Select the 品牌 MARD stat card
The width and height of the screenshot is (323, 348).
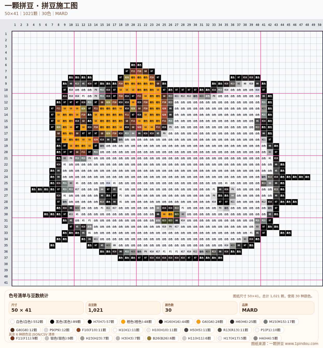(277, 308)
